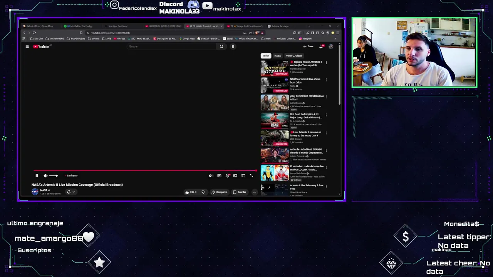Switch to Vintage Soul-Funk Grooves tab
Screen dimensions: 493x277
(245, 26)
